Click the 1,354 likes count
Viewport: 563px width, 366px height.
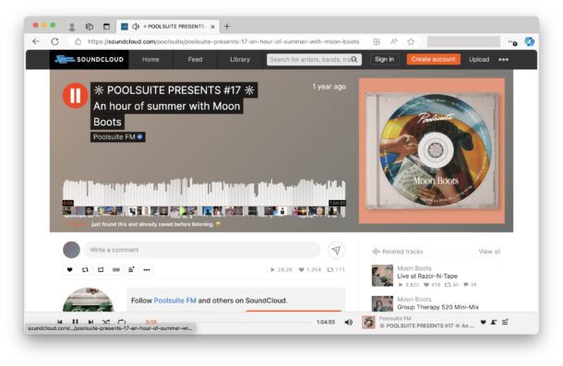(310, 269)
